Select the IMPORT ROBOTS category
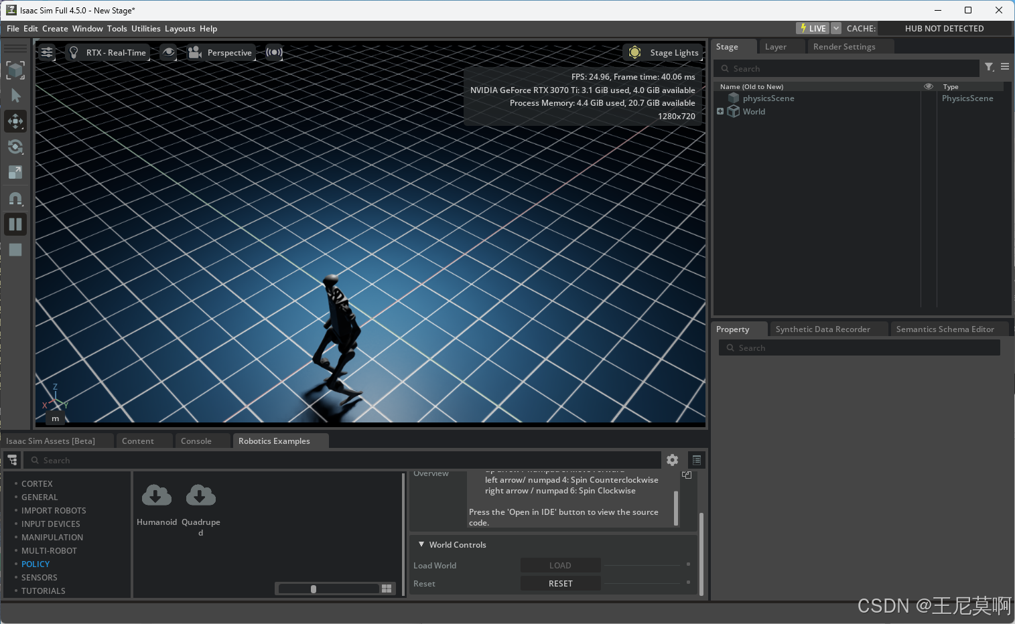This screenshot has height=624, width=1015. (54, 511)
